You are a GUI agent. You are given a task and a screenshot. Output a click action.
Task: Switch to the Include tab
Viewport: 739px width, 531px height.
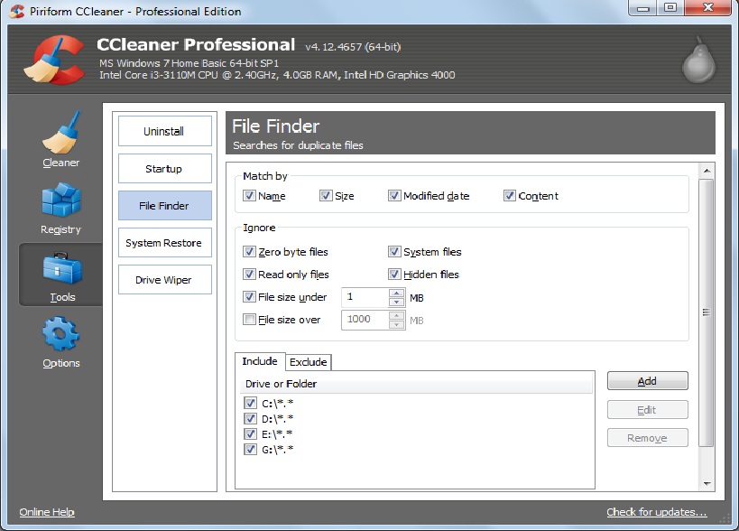click(260, 361)
